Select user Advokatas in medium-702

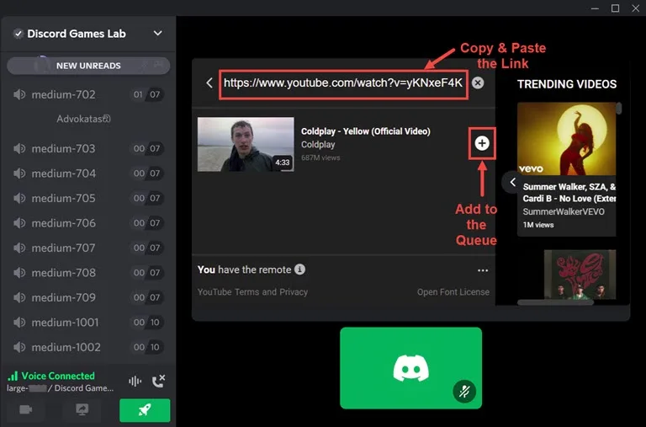click(x=83, y=119)
